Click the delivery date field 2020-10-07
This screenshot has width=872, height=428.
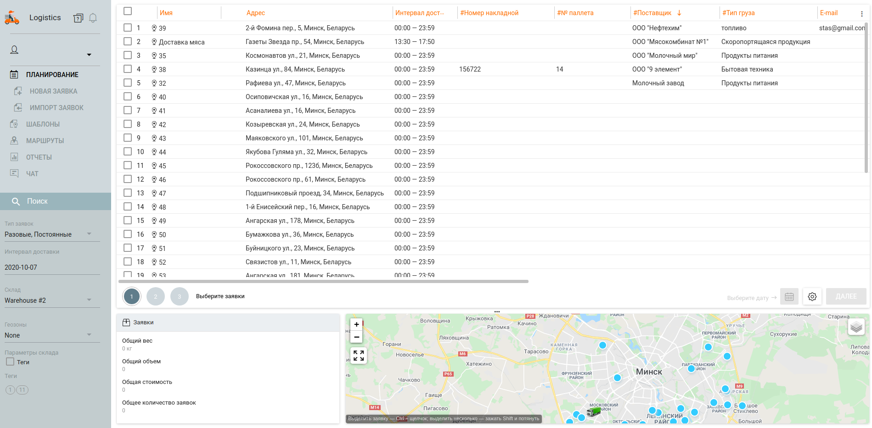pos(52,267)
